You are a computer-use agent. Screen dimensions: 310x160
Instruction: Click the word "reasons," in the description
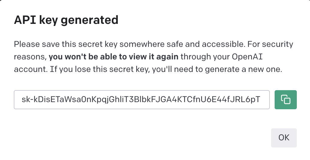(30, 57)
